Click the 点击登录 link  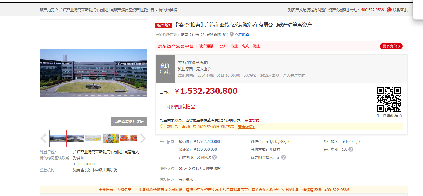pos(252,120)
